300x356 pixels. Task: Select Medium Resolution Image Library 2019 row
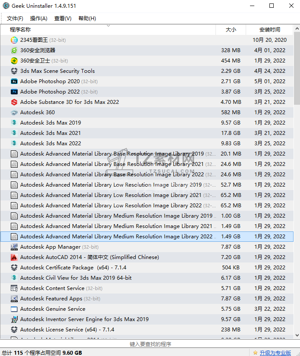147,216
